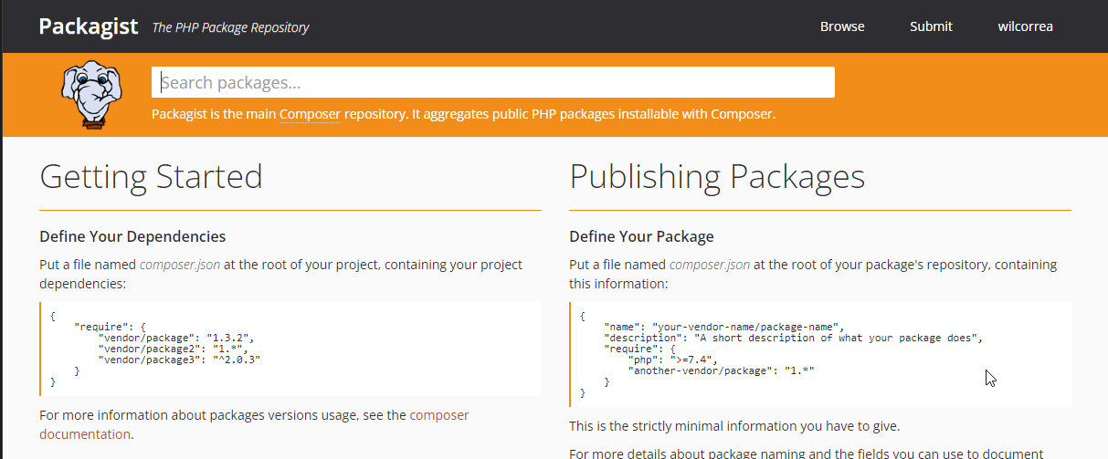Follow the Composer link in the orange banner
1108x459 pixels.
(311, 115)
